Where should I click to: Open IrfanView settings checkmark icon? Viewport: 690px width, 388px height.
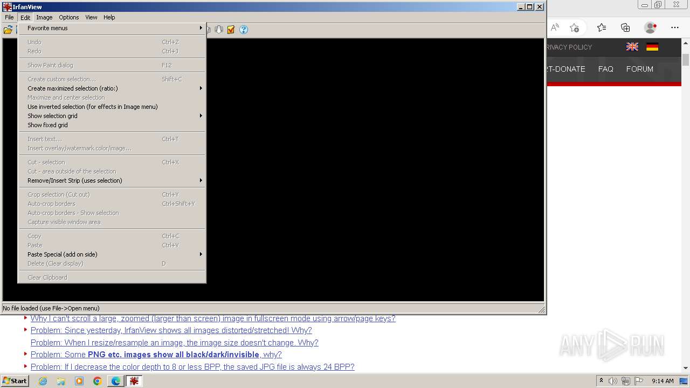(231, 30)
